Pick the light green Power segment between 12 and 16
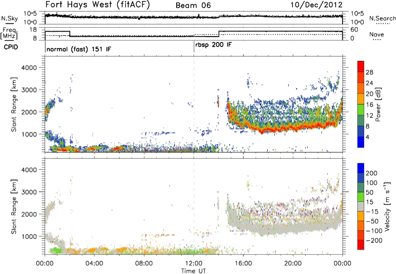 tap(361, 109)
